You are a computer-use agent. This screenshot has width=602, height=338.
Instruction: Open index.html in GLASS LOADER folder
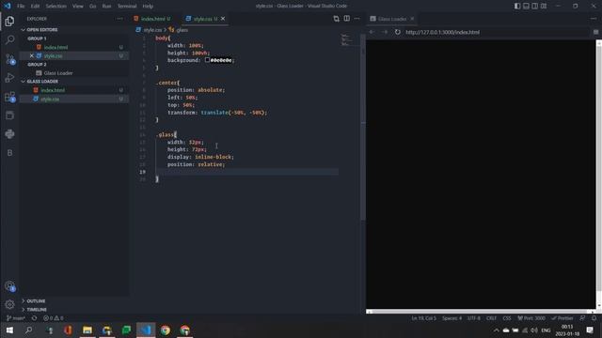click(x=53, y=90)
